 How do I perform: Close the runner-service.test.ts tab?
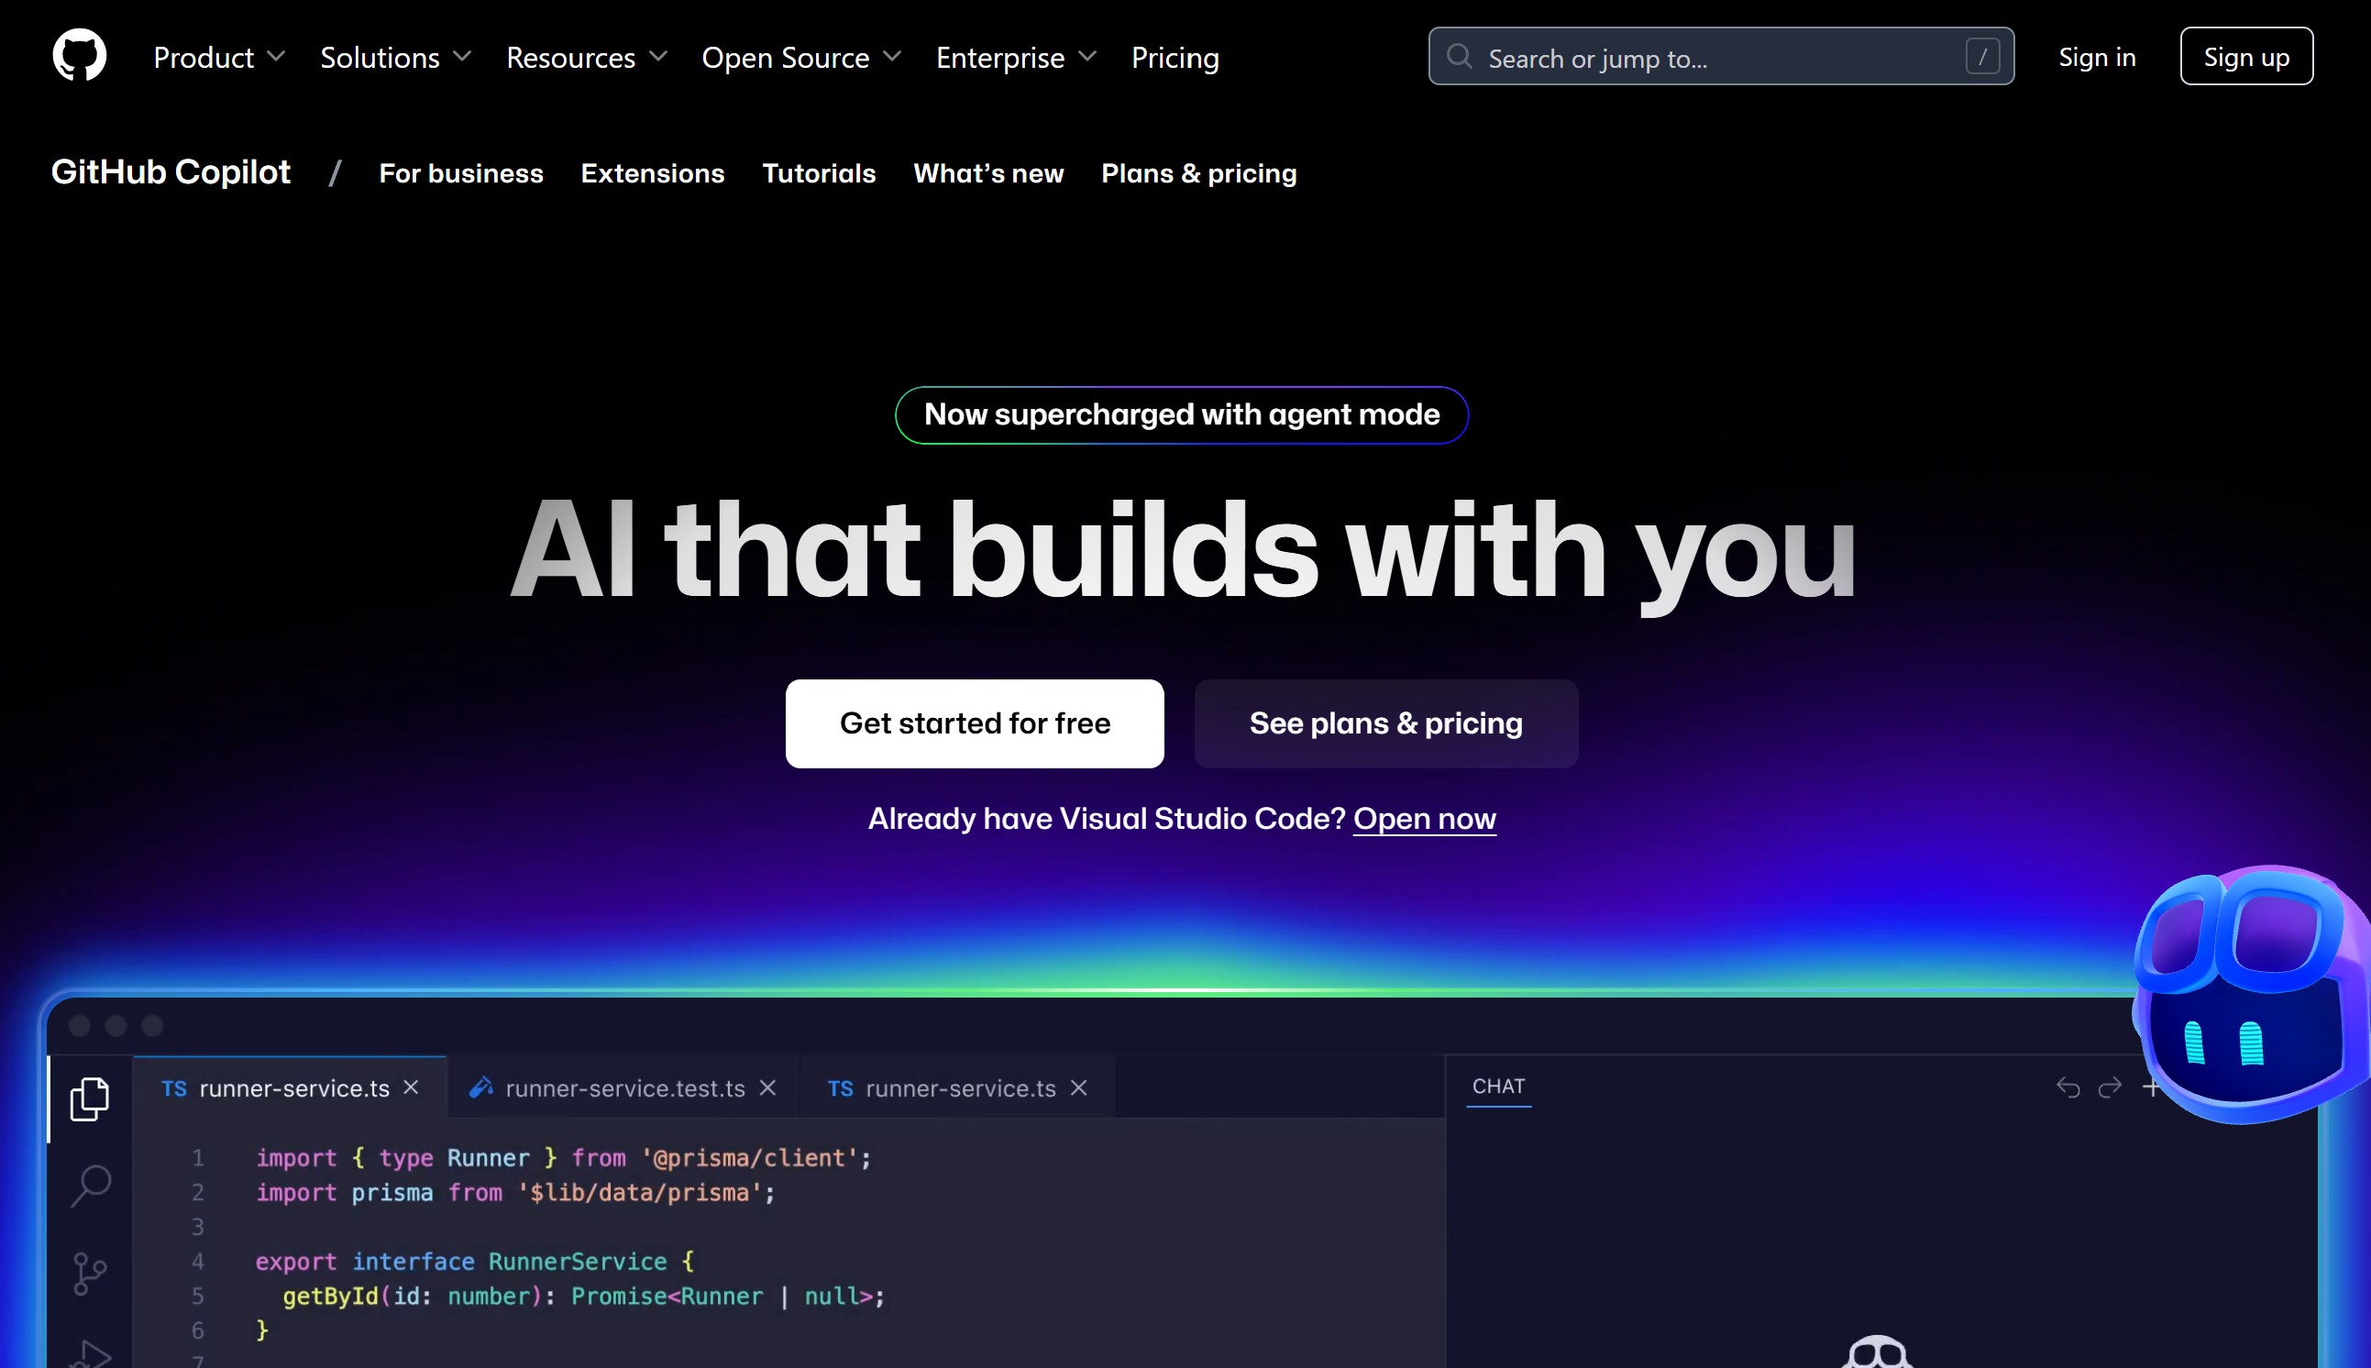coord(767,1087)
